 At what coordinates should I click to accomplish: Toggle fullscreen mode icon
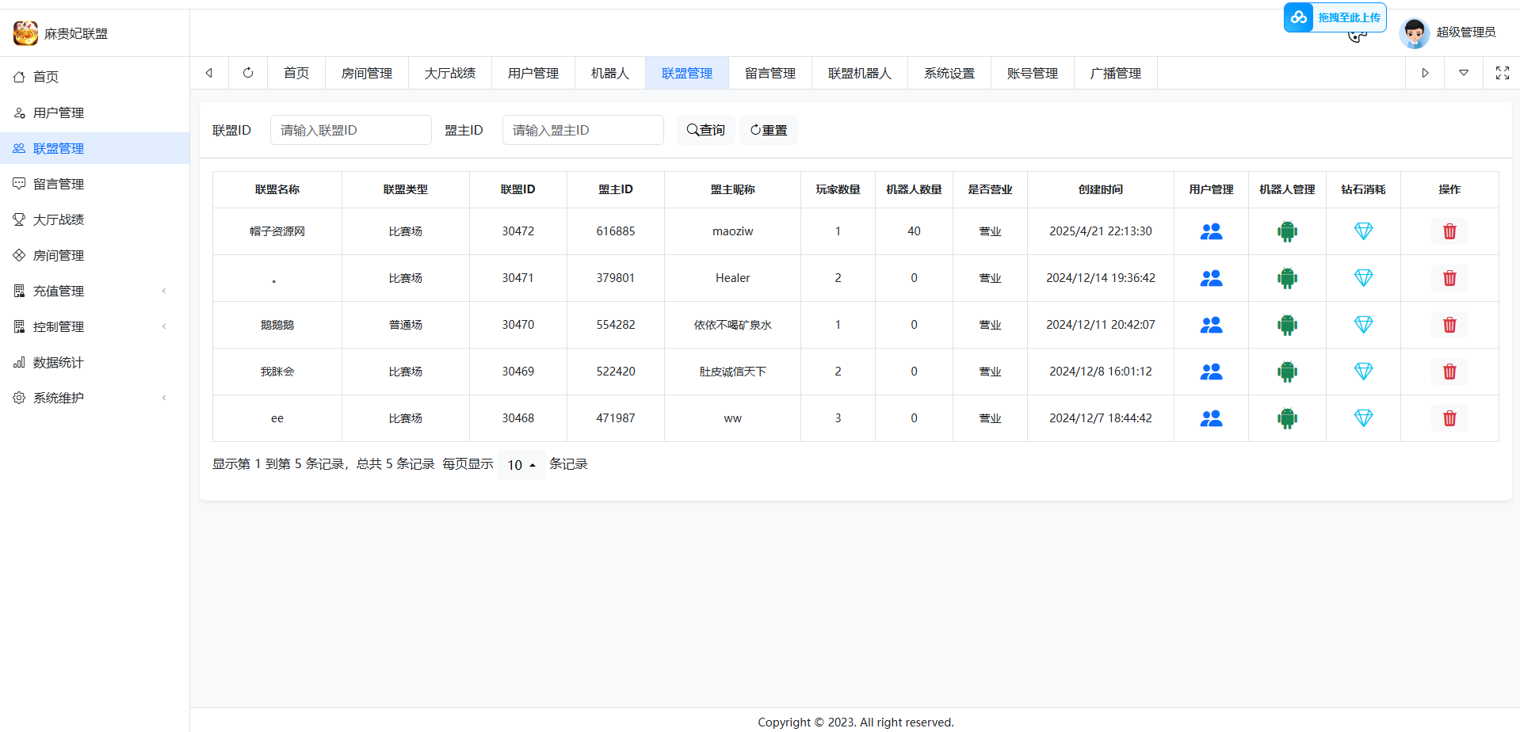pos(1502,73)
